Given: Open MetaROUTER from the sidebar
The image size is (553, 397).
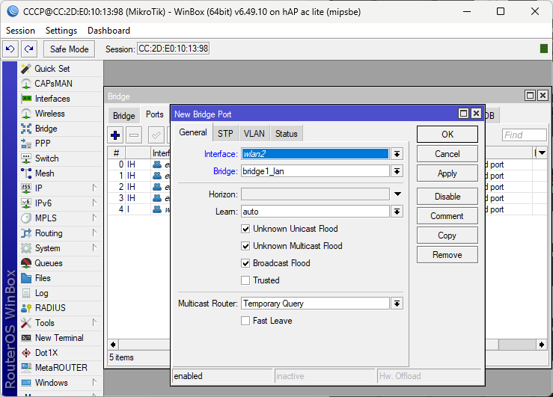Looking at the screenshot, I should coord(60,368).
